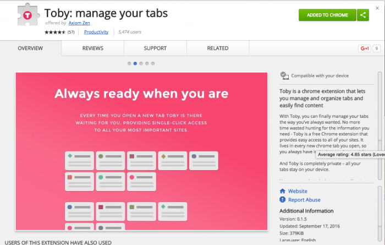Click the star rating icons
The width and height of the screenshot is (385, 245).
point(55,32)
